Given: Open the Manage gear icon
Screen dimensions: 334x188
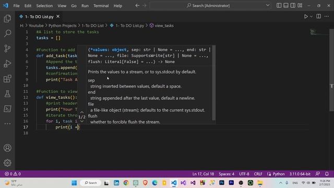Looking at the screenshot, I should pos(7,163).
